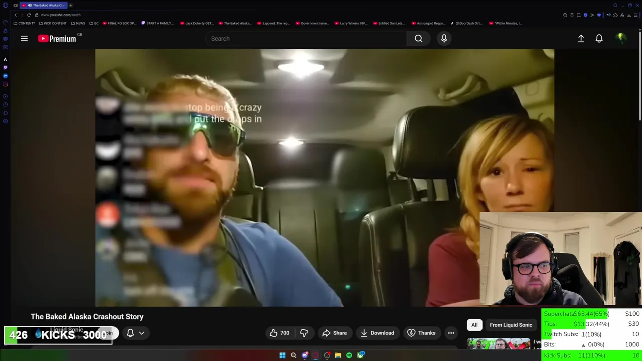Open the START A FAMILY bookmark
642x361 pixels.
(157, 23)
